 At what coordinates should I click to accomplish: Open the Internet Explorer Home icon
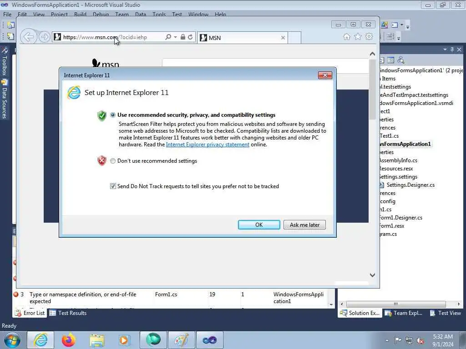point(346,37)
